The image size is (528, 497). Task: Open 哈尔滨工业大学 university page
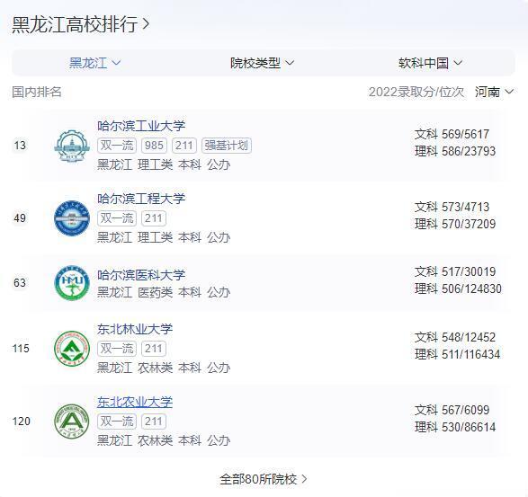[141, 126]
